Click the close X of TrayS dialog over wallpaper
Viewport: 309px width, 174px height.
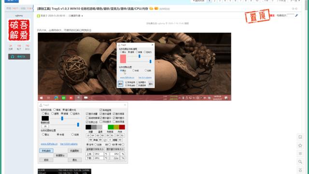coord(153,45)
